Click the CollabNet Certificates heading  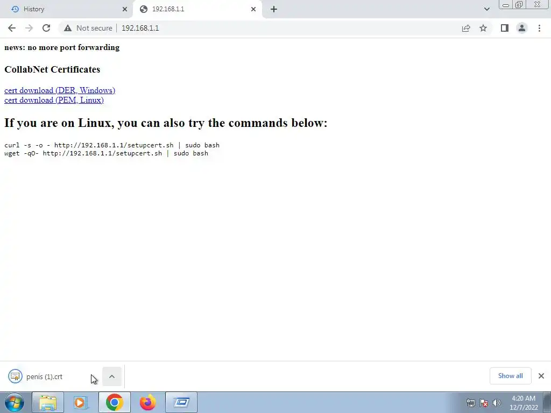(52, 69)
